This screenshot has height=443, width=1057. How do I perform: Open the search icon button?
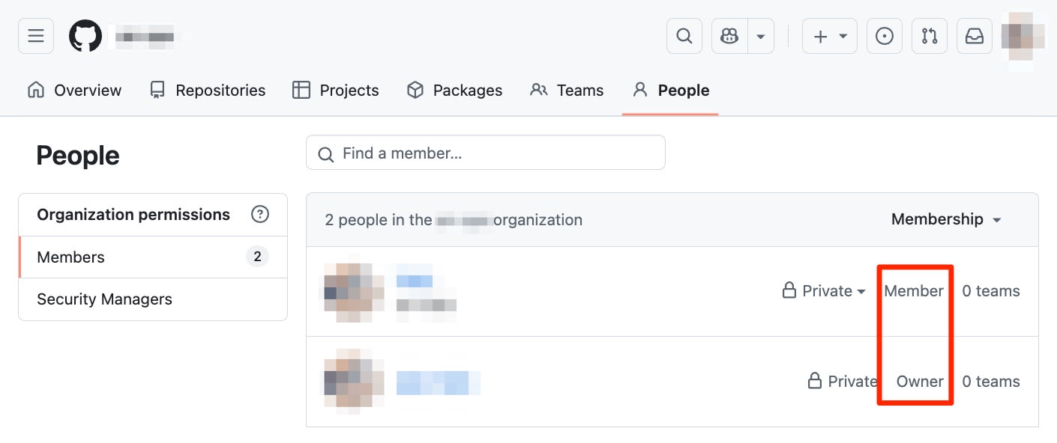point(684,36)
